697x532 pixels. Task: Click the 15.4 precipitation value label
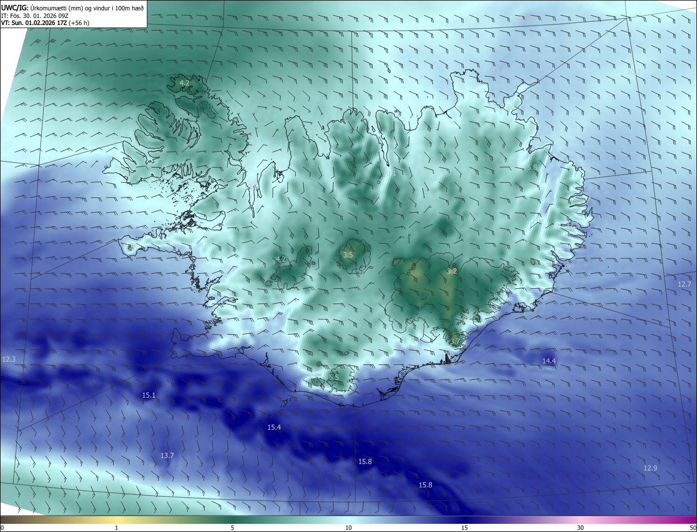(274, 428)
